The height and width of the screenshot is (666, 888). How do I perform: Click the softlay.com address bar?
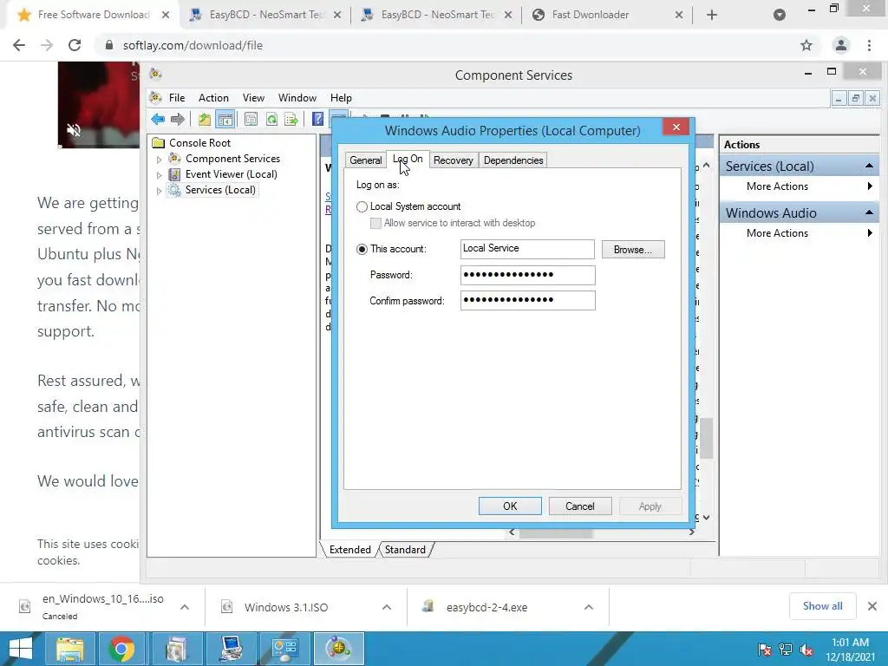pyautogui.click(x=447, y=45)
